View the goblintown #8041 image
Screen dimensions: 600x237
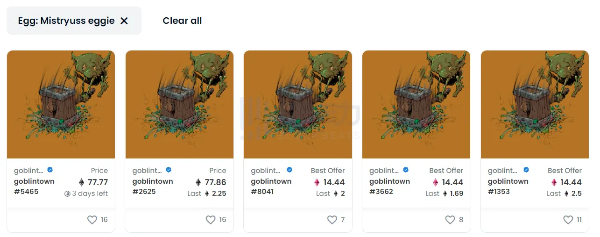298,104
